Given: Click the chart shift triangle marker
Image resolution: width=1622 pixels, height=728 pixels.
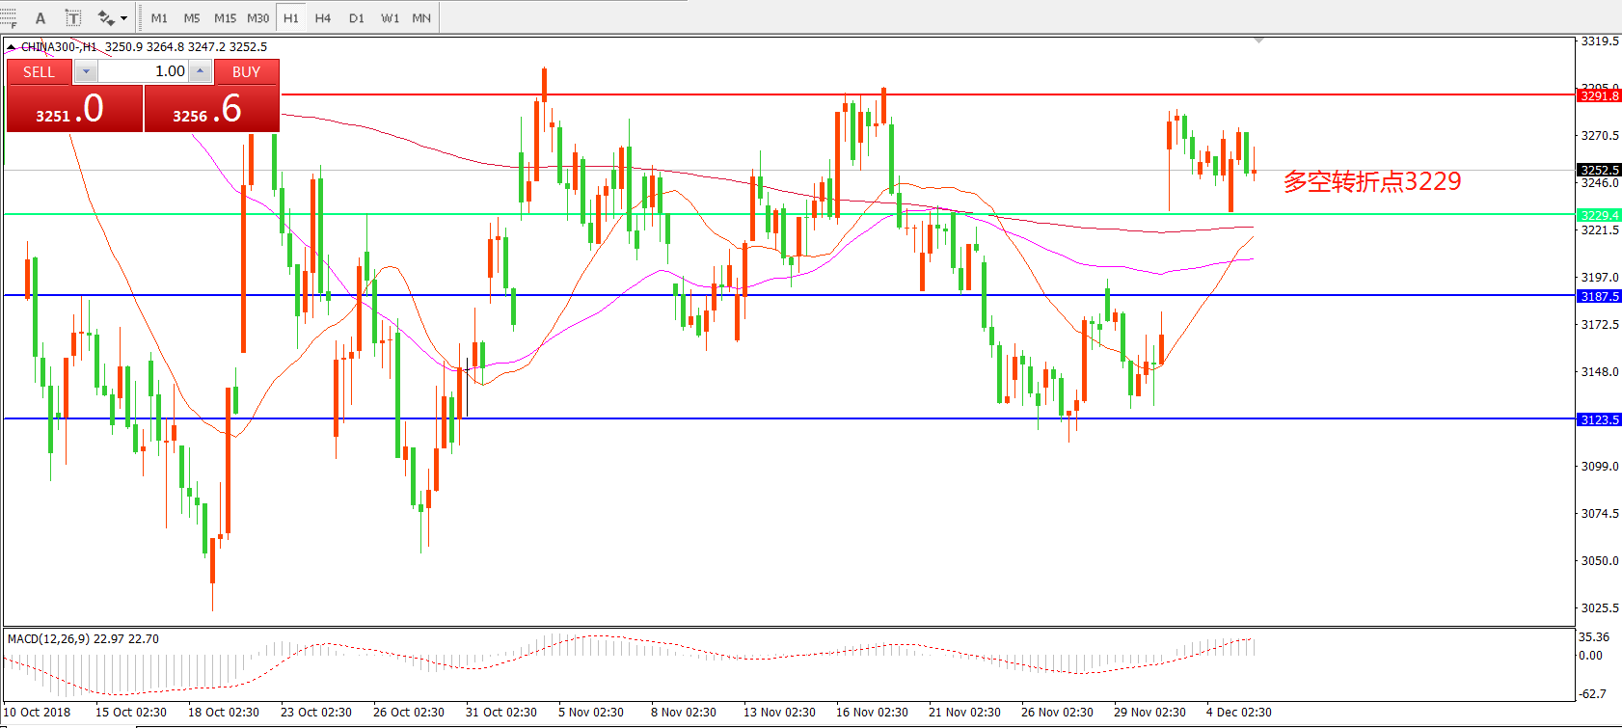Looking at the screenshot, I should [1258, 40].
